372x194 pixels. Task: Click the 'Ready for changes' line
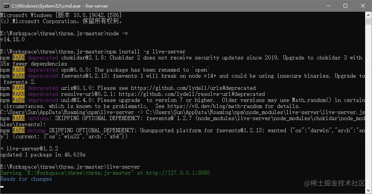[26, 179]
